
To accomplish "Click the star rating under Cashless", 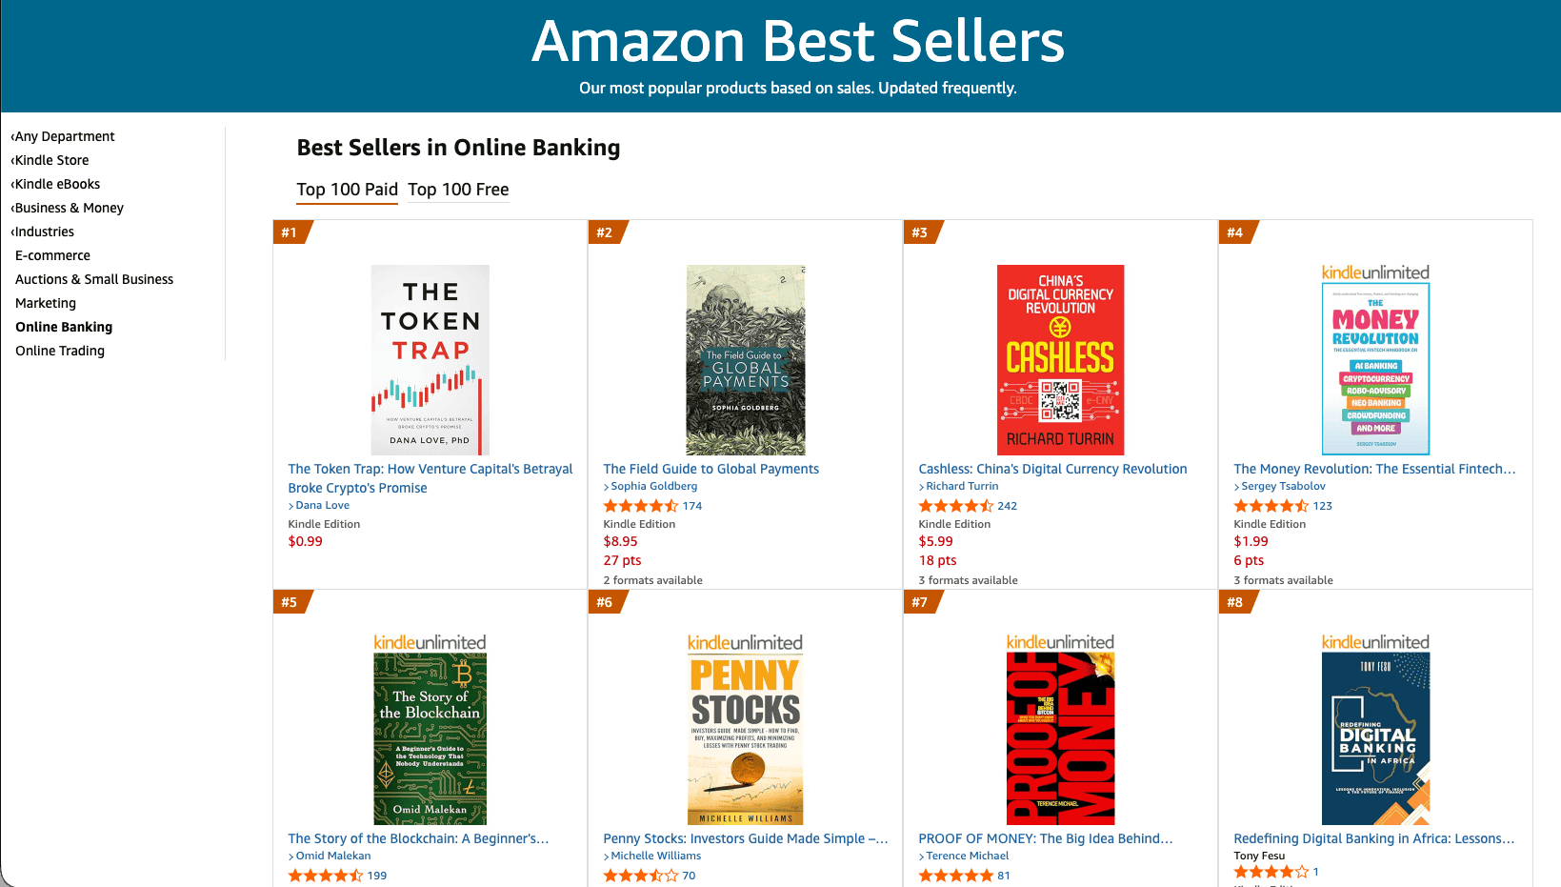I will point(955,505).
